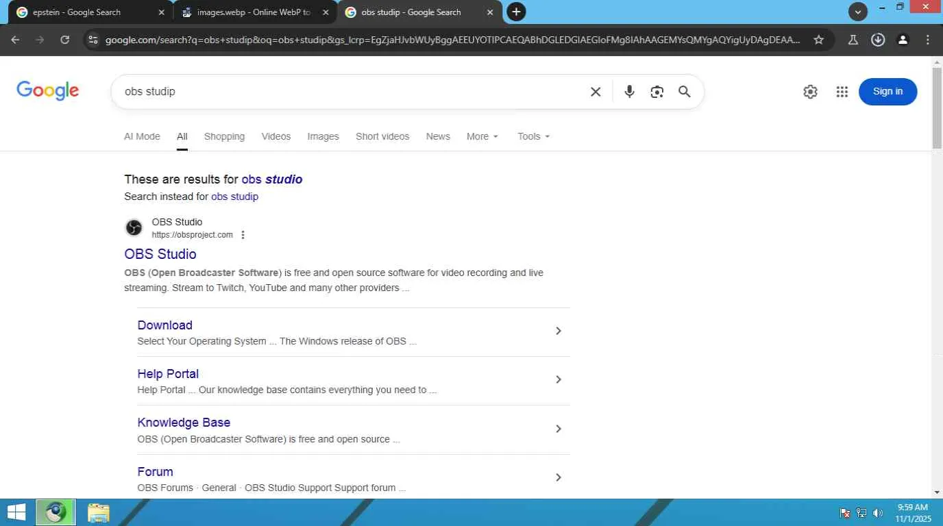The width and height of the screenshot is (943, 526).
Task: Switch to the Shopping results tab
Action: (224, 136)
